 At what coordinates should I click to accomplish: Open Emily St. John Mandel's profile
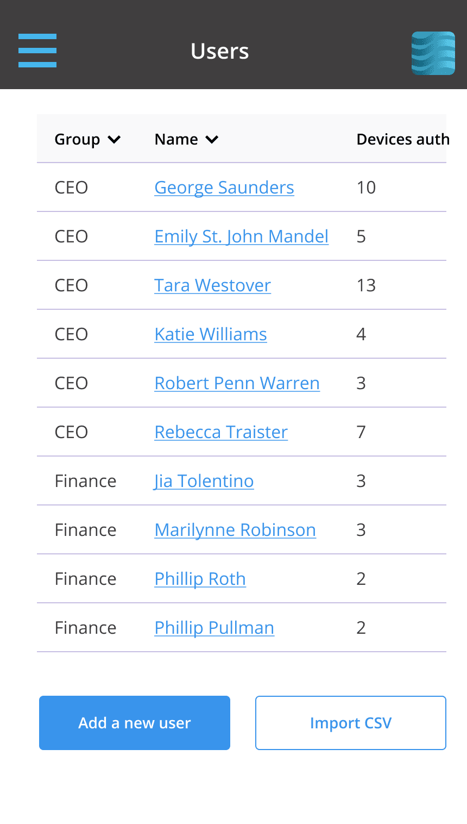241,236
